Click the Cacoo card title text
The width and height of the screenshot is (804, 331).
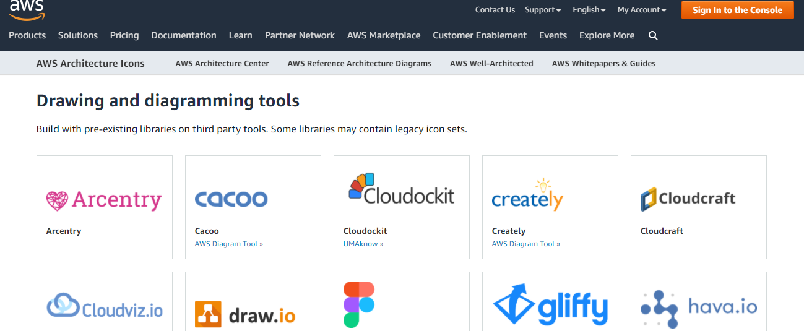(x=207, y=231)
